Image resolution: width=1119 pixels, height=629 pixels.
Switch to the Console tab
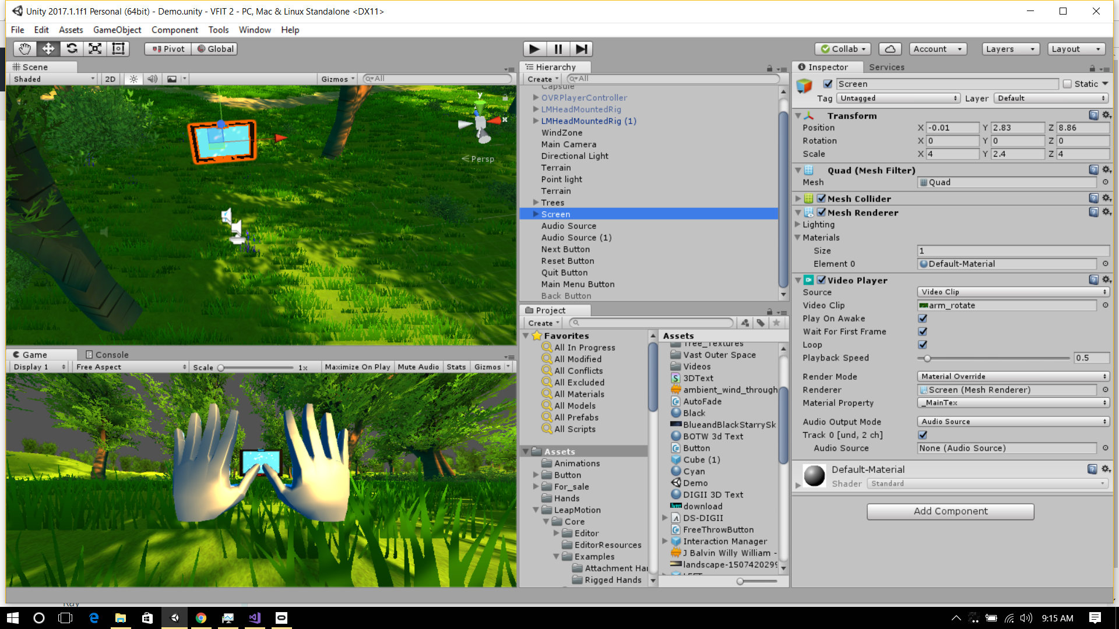click(x=107, y=355)
